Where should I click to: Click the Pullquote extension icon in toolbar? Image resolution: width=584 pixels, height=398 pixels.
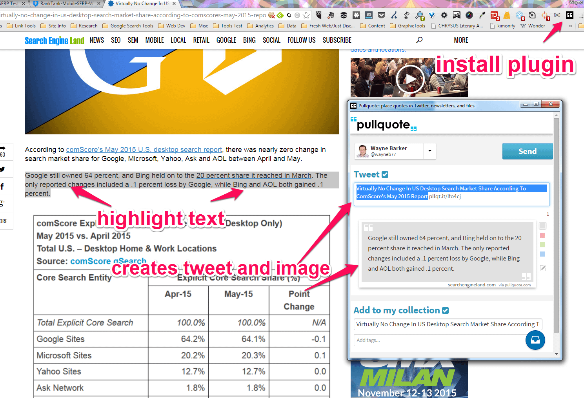(x=569, y=15)
